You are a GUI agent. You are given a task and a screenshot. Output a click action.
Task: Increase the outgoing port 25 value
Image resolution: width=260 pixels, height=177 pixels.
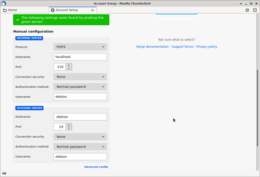tap(69, 125)
